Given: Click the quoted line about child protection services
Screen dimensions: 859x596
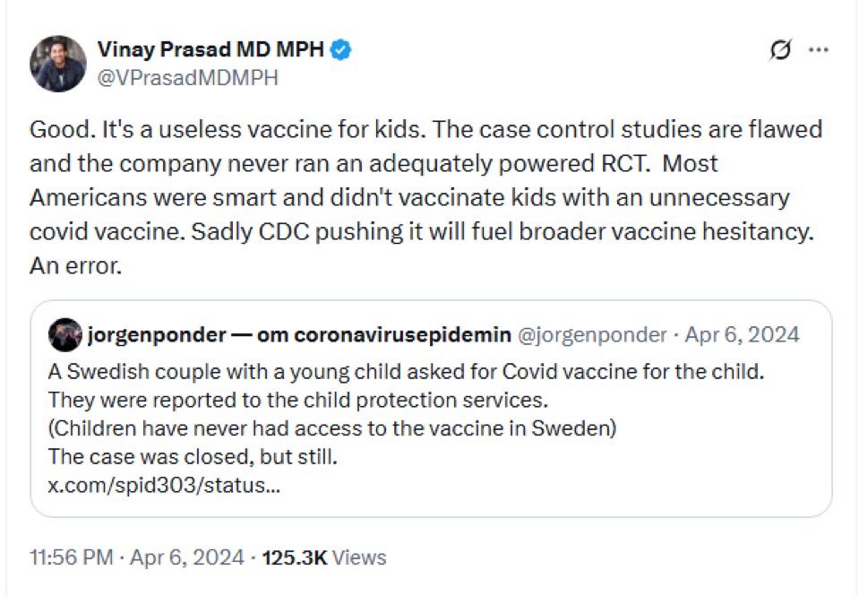Looking at the screenshot, I should click(298, 401).
